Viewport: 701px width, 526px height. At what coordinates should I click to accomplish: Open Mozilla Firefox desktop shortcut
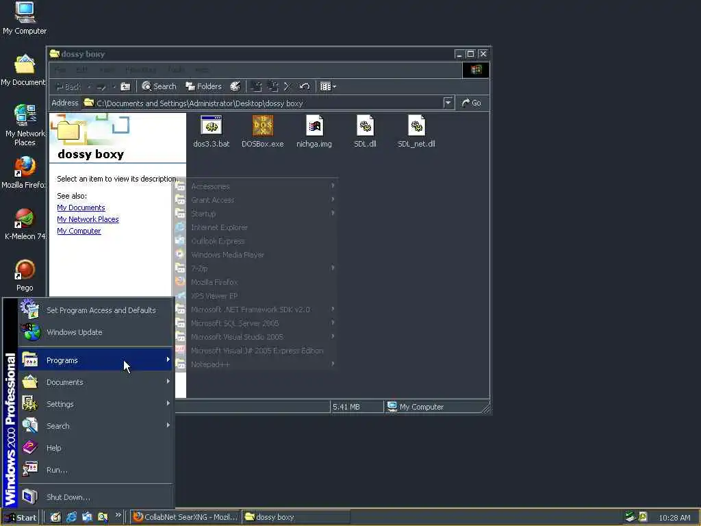(x=23, y=173)
